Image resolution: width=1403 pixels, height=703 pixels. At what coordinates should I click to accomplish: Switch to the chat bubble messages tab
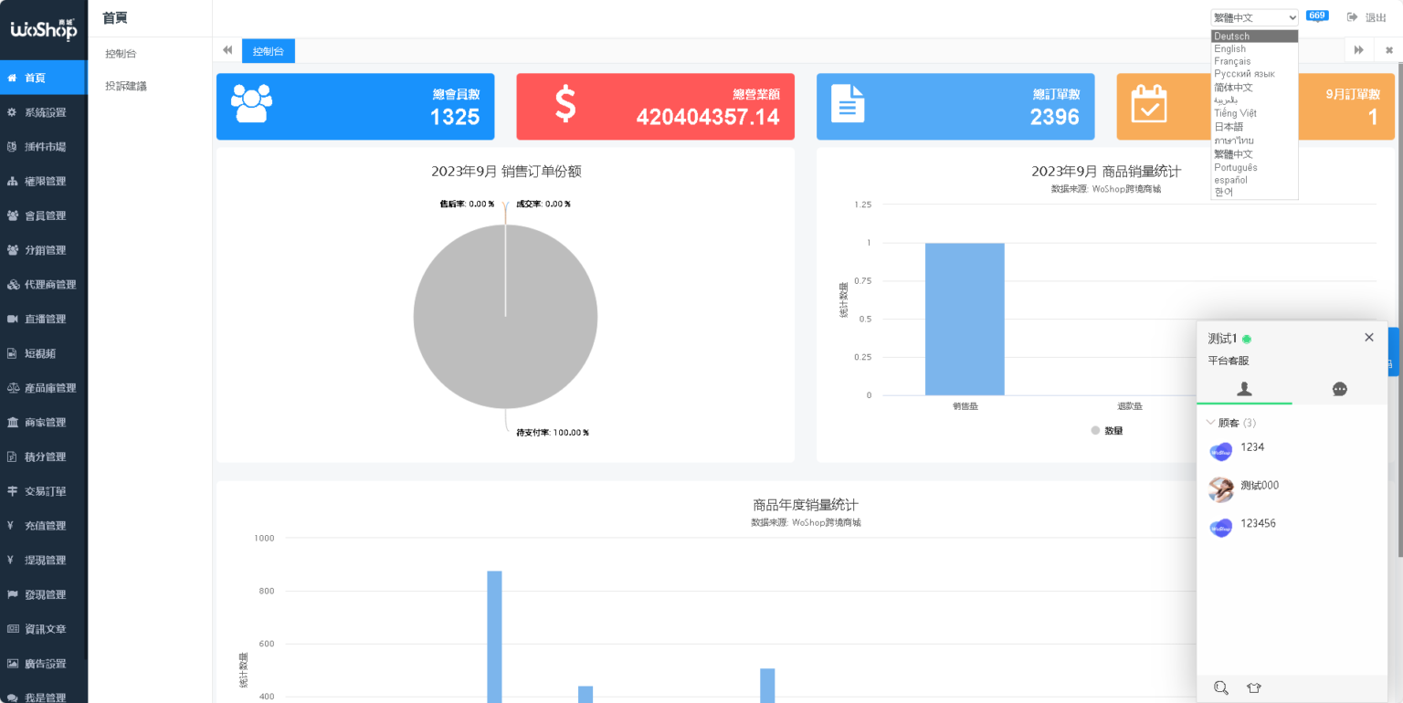pos(1339,389)
